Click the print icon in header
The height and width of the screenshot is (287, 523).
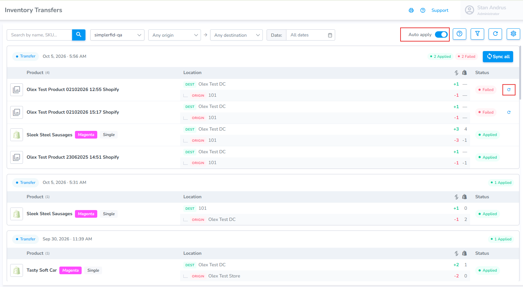[411, 10]
